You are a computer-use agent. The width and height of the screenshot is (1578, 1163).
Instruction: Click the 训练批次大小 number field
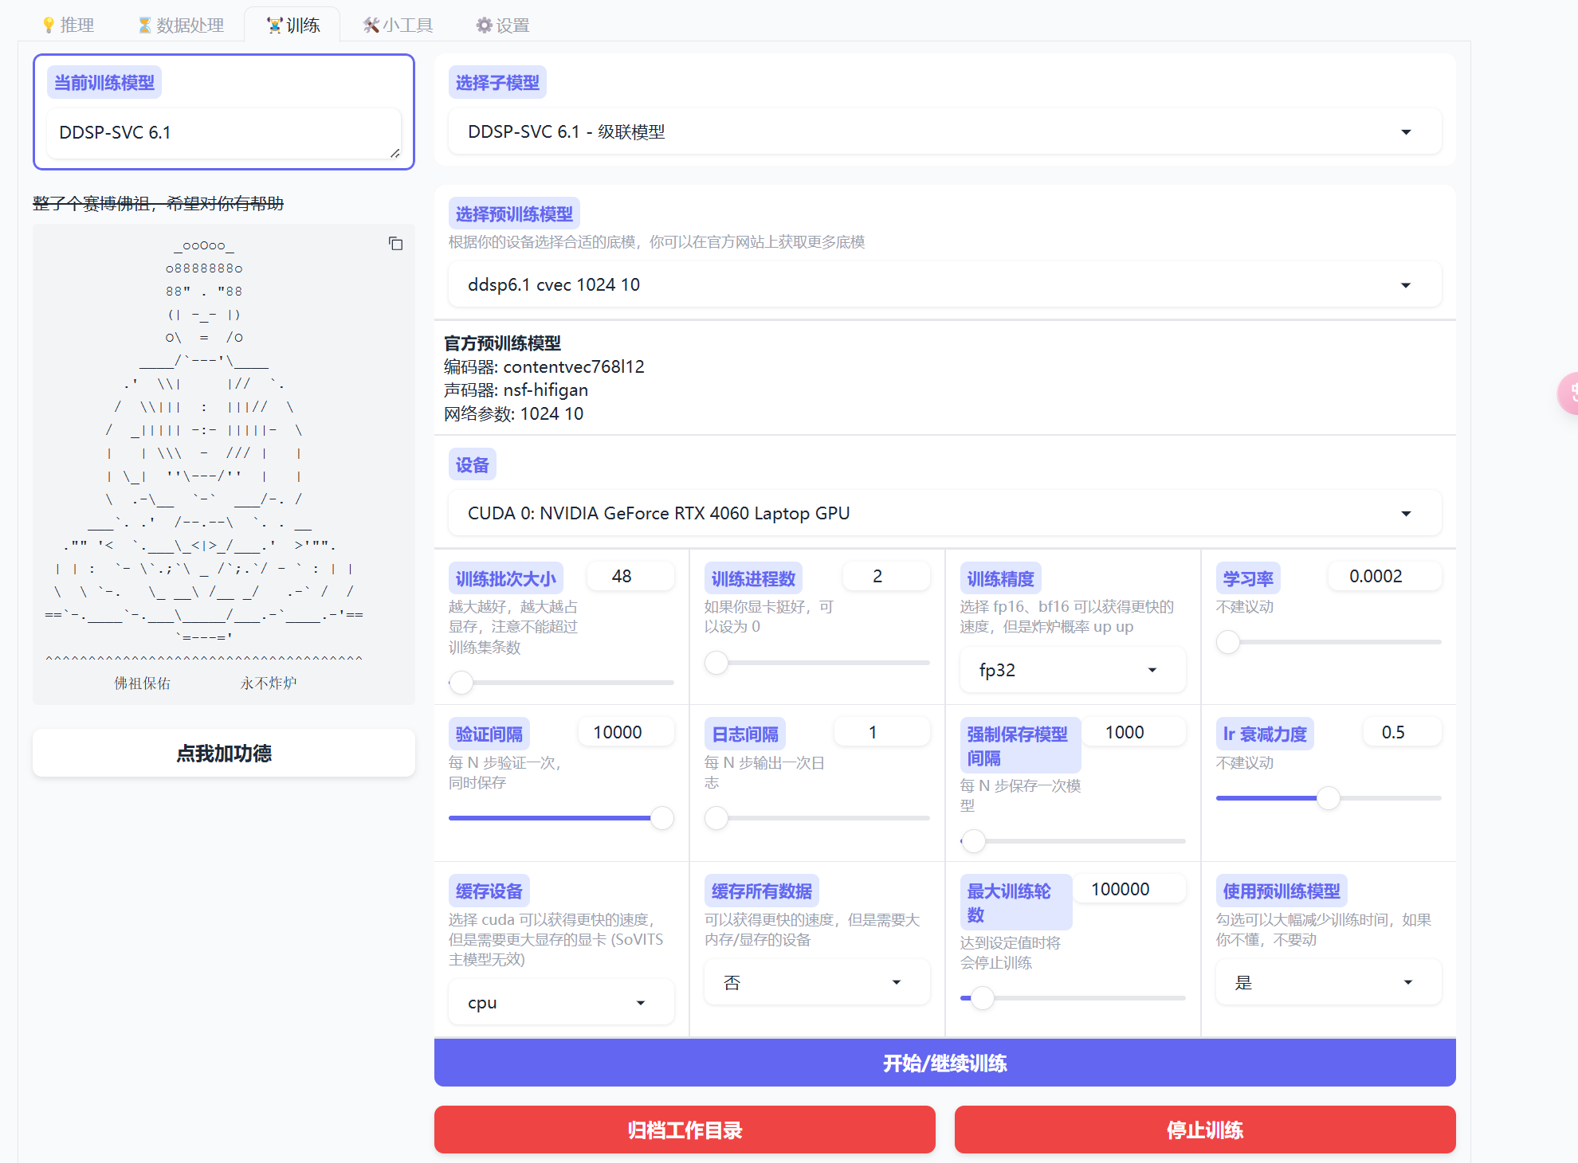point(630,577)
